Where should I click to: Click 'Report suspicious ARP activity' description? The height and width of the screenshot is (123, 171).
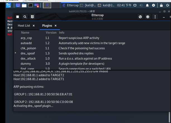[x=79, y=38]
